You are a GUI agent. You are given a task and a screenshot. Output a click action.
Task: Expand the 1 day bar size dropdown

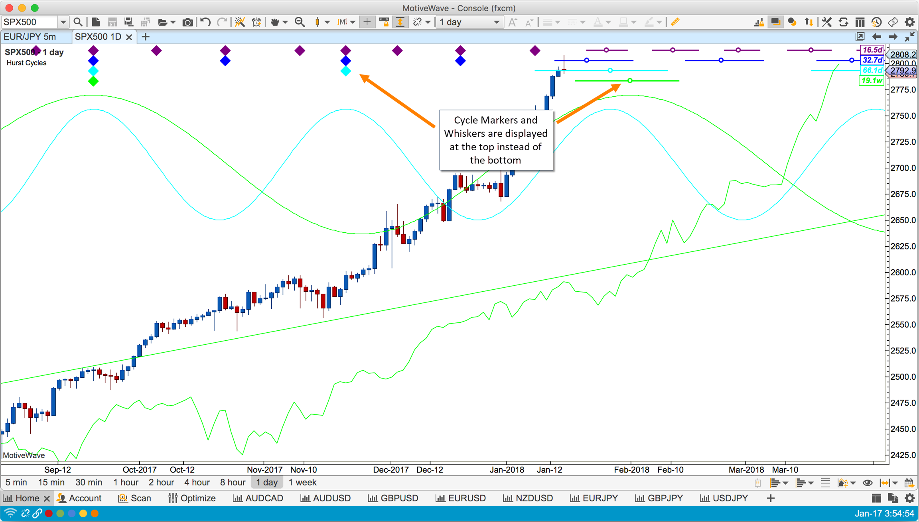tap(496, 22)
